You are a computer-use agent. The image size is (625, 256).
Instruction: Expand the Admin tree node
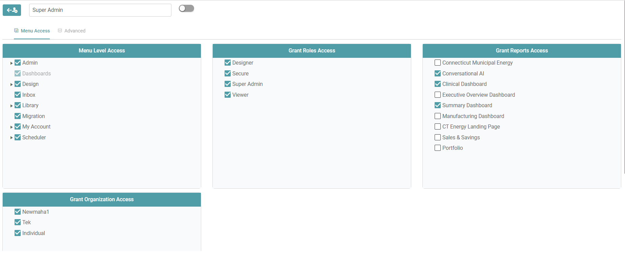12,63
